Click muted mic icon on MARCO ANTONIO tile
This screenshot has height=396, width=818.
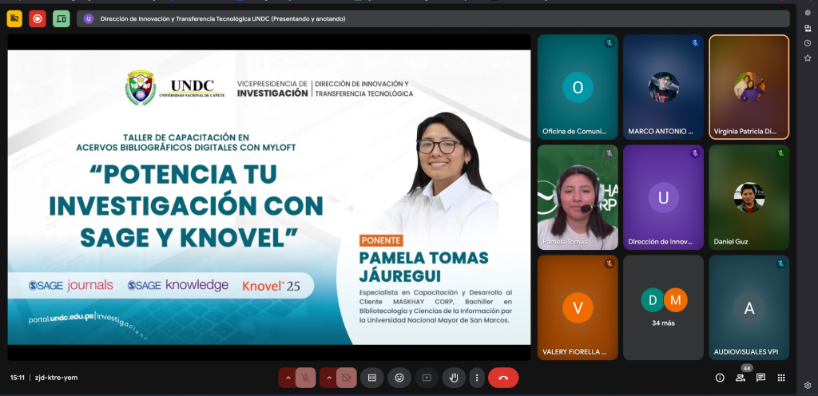[695, 43]
